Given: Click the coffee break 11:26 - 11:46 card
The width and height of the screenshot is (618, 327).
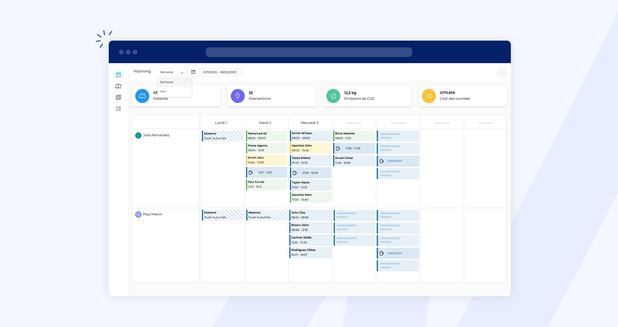Looking at the screenshot, I should (x=354, y=148).
